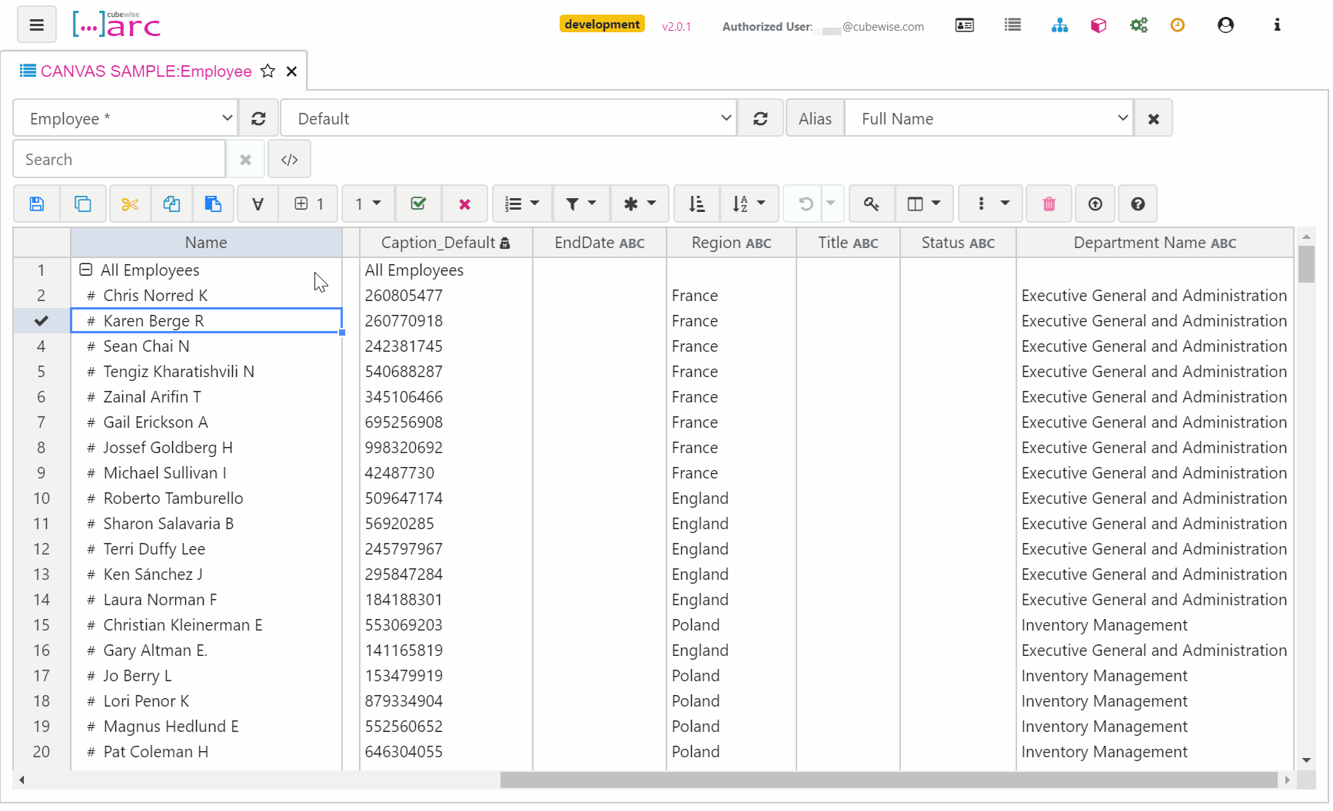
Task: Click the green gears processes icon
Action: coord(1139,25)
